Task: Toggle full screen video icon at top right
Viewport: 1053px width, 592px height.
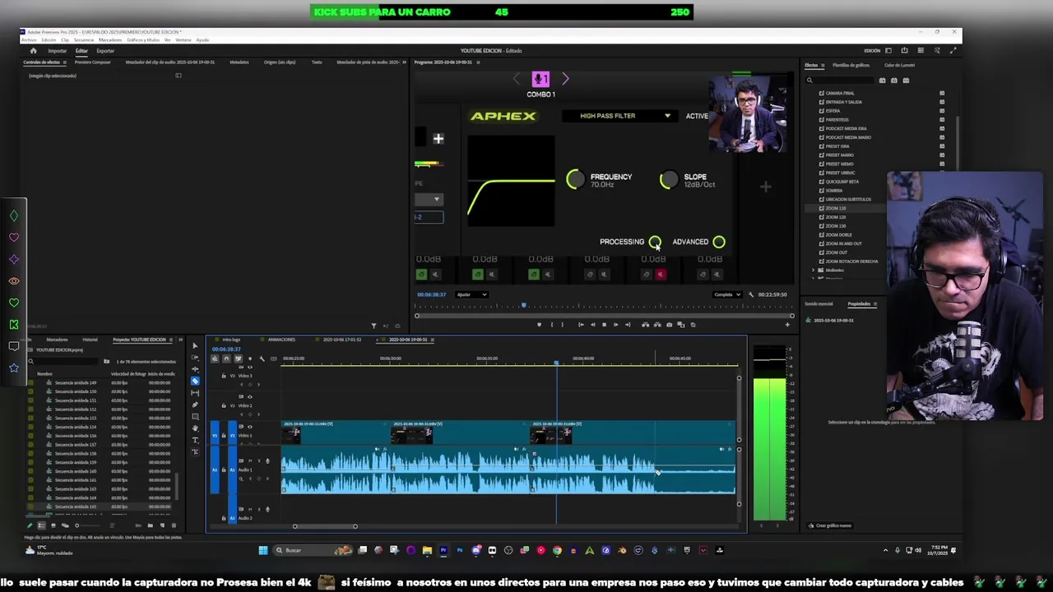Action: (953, 50)
